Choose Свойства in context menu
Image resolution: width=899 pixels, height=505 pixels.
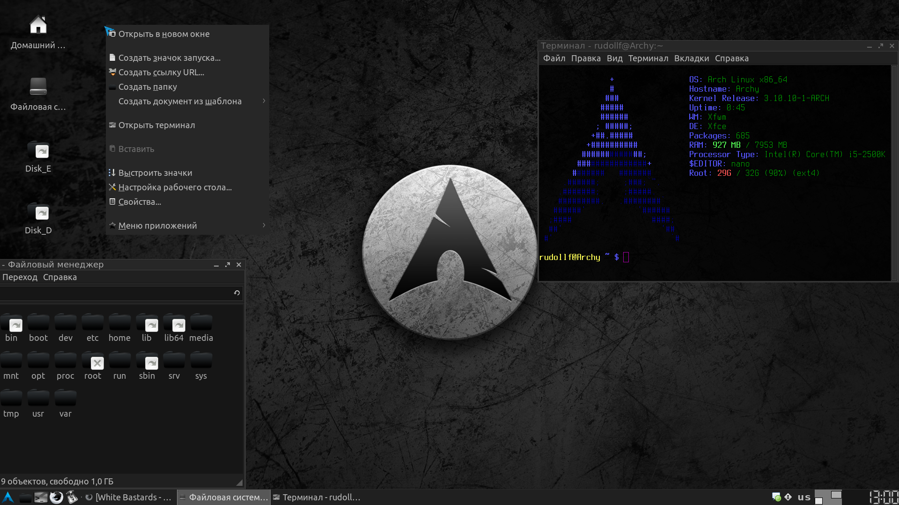(x=187, y=202)
